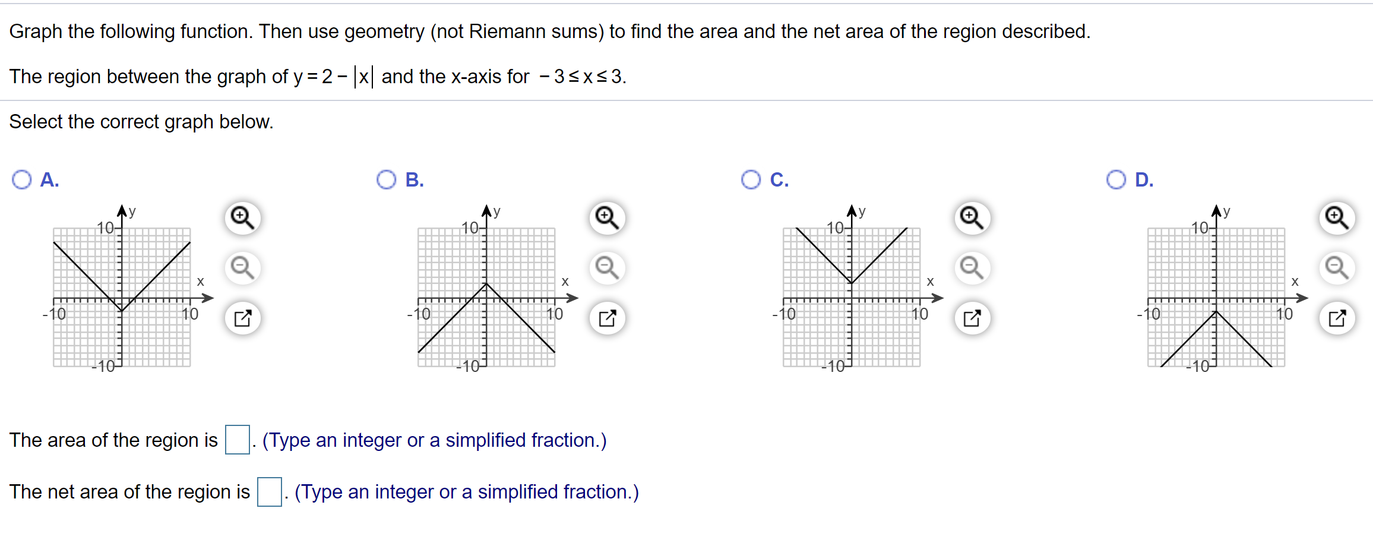
Task: Zoom in on graph C
Action: pyautogui.click(x=972, y=218)
